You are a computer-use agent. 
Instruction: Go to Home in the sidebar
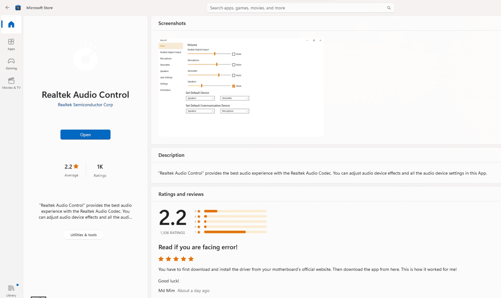point(11,24)
